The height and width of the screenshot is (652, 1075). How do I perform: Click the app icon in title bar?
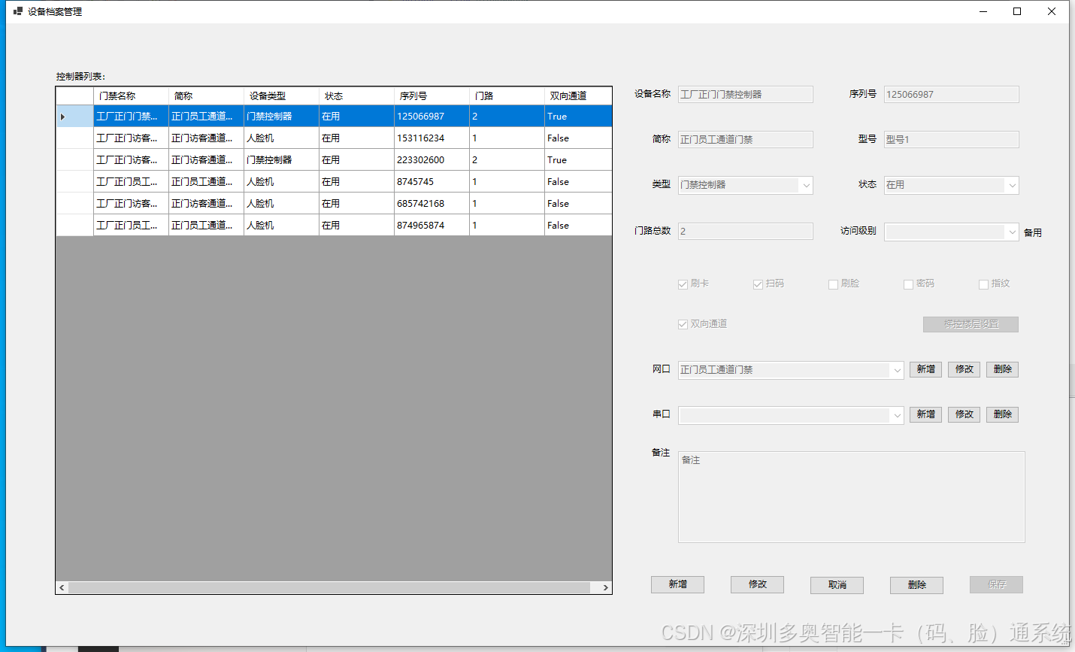point(18,11)
